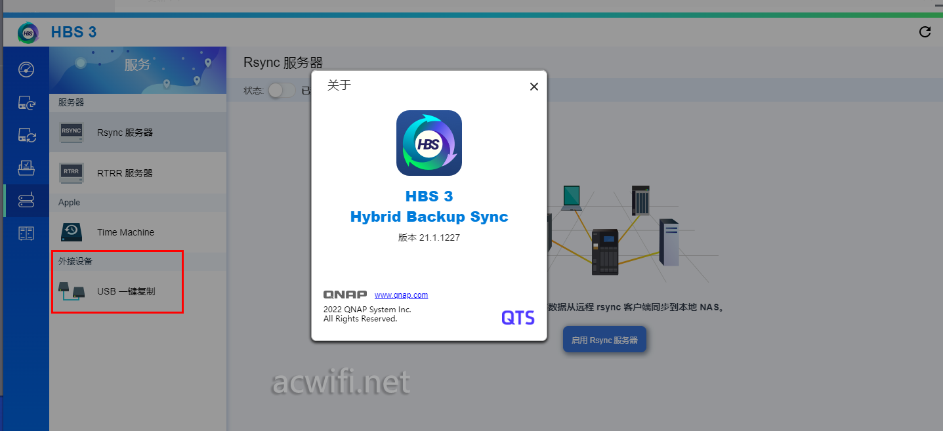
Task: Click the HBS 3 title text
Action: 74,32
